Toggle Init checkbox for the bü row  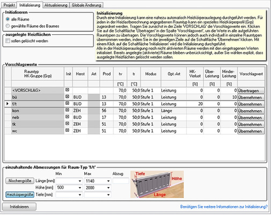pos(67,97)
